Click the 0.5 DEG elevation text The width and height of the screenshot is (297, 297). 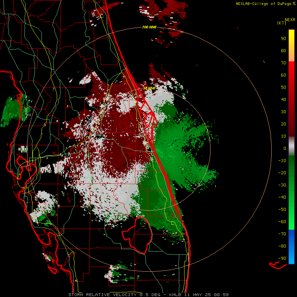click(x=150, y=295)
